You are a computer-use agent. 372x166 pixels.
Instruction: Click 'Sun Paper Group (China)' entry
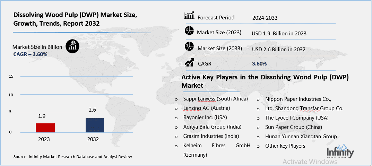tap(293, 127)
